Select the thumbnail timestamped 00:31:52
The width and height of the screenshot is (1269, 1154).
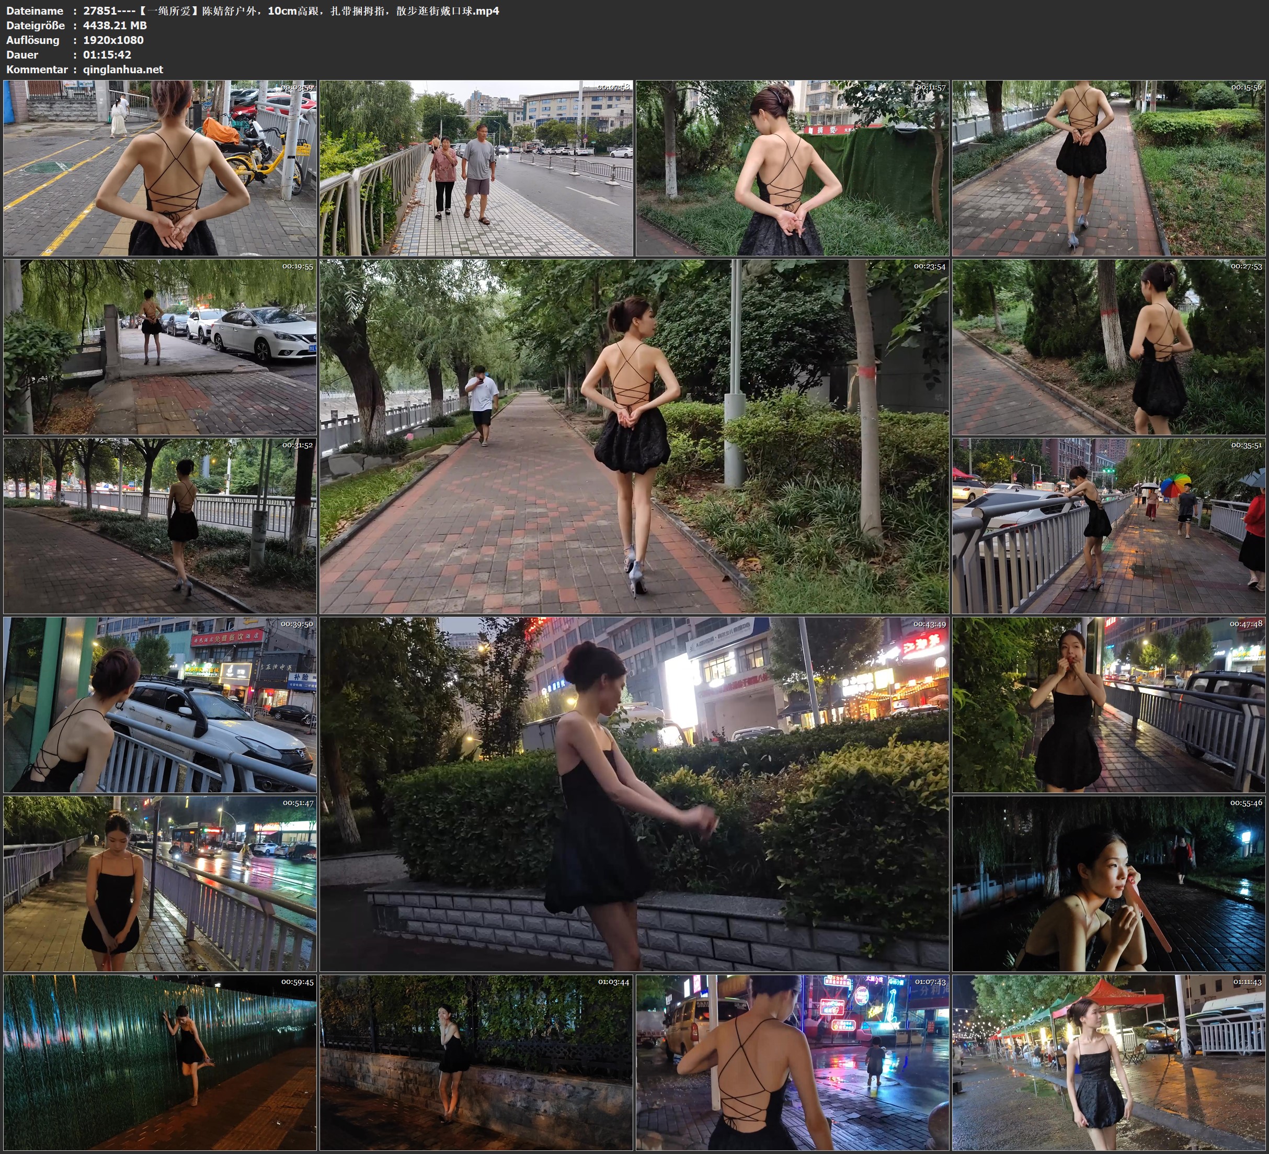tap(160, 526)
